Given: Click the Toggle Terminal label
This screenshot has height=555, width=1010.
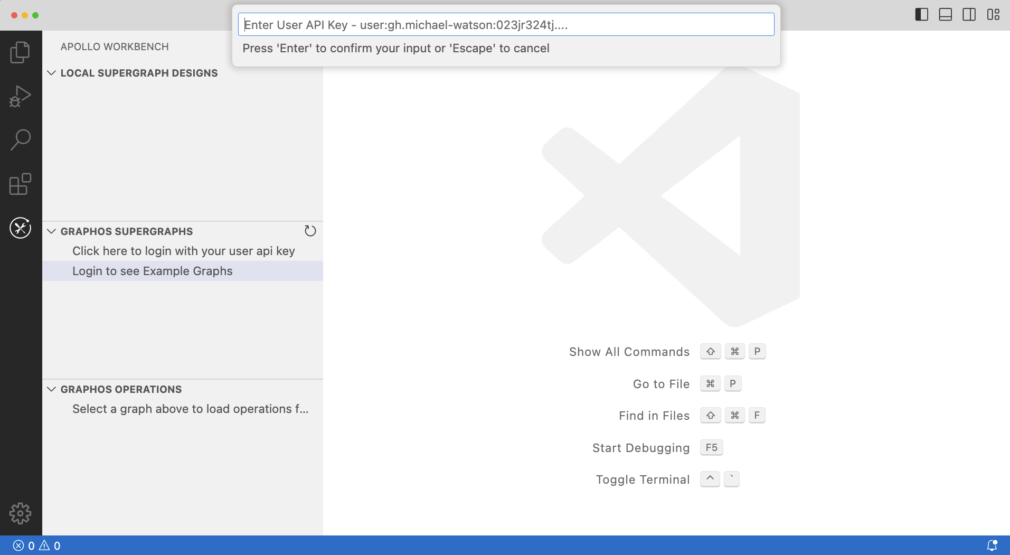Looking at the screenshot, I should coord(643,479).
